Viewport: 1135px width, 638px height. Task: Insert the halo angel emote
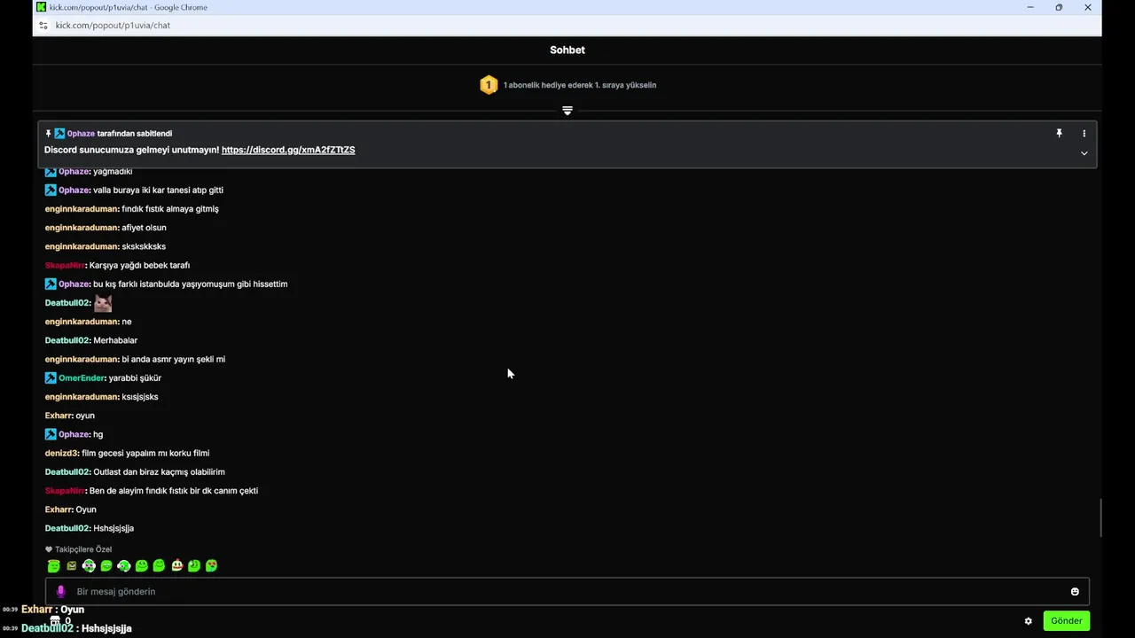point(54,565)
